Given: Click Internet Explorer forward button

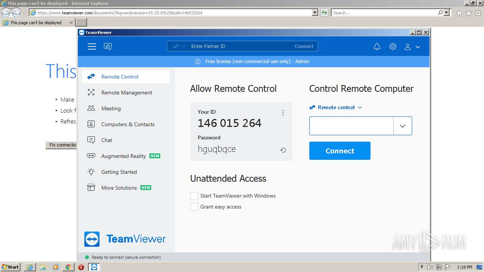Looking at the screenshot, I should click(x=16, y=13).
